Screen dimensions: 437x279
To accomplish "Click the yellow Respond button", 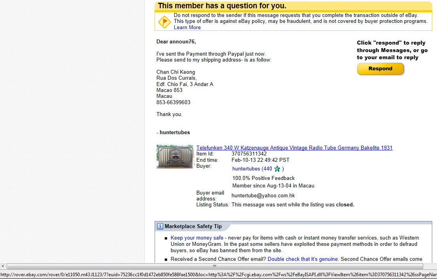I will [x=380, y=69].
